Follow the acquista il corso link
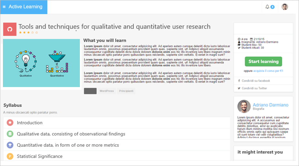The width and height of the screenshot is (299, 166). pos(268,71)
